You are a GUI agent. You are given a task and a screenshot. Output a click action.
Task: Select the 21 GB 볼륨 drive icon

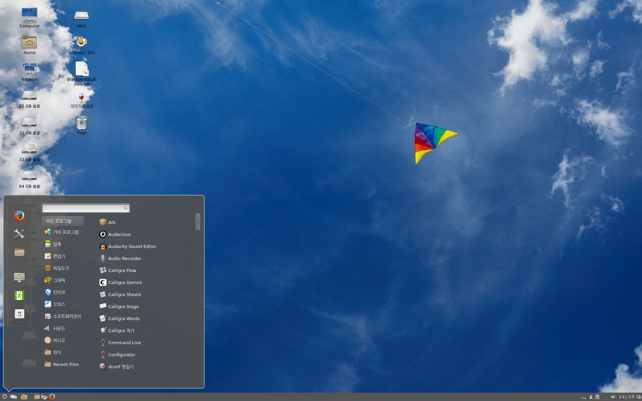tap(29, 99)
